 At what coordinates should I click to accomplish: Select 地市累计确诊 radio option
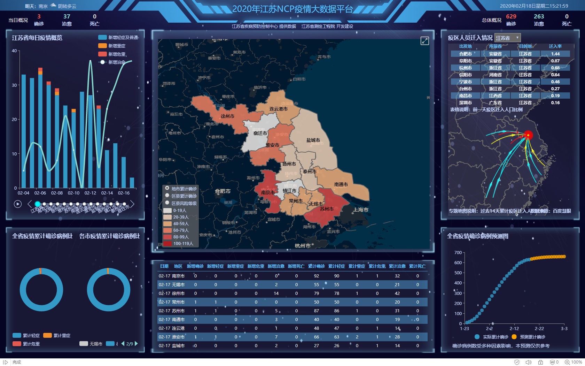click(167, 188)
